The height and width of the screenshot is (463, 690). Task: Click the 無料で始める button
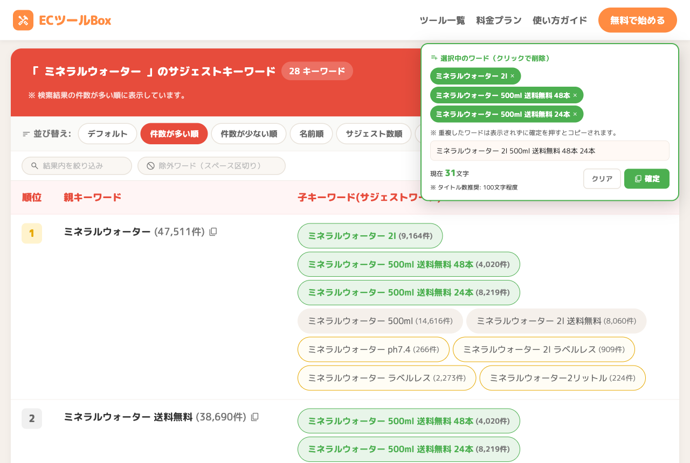(638, 20)
